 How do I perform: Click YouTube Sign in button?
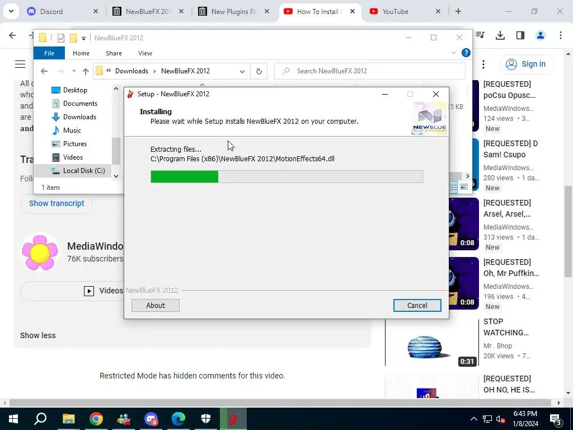[527, 64]
